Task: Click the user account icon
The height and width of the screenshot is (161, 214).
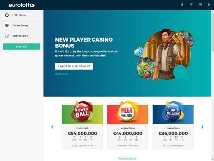Action: tap(209, 5)
